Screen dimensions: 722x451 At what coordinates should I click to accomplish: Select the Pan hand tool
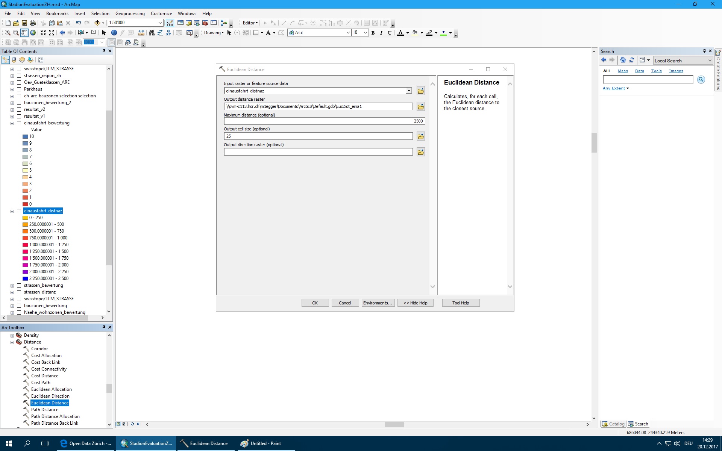click(x=24, y=33)
